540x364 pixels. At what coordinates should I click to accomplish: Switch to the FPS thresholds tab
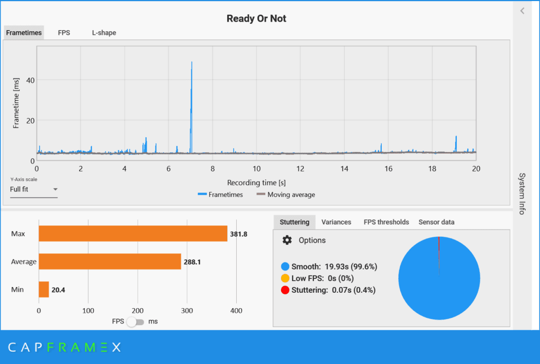[387, 222]
